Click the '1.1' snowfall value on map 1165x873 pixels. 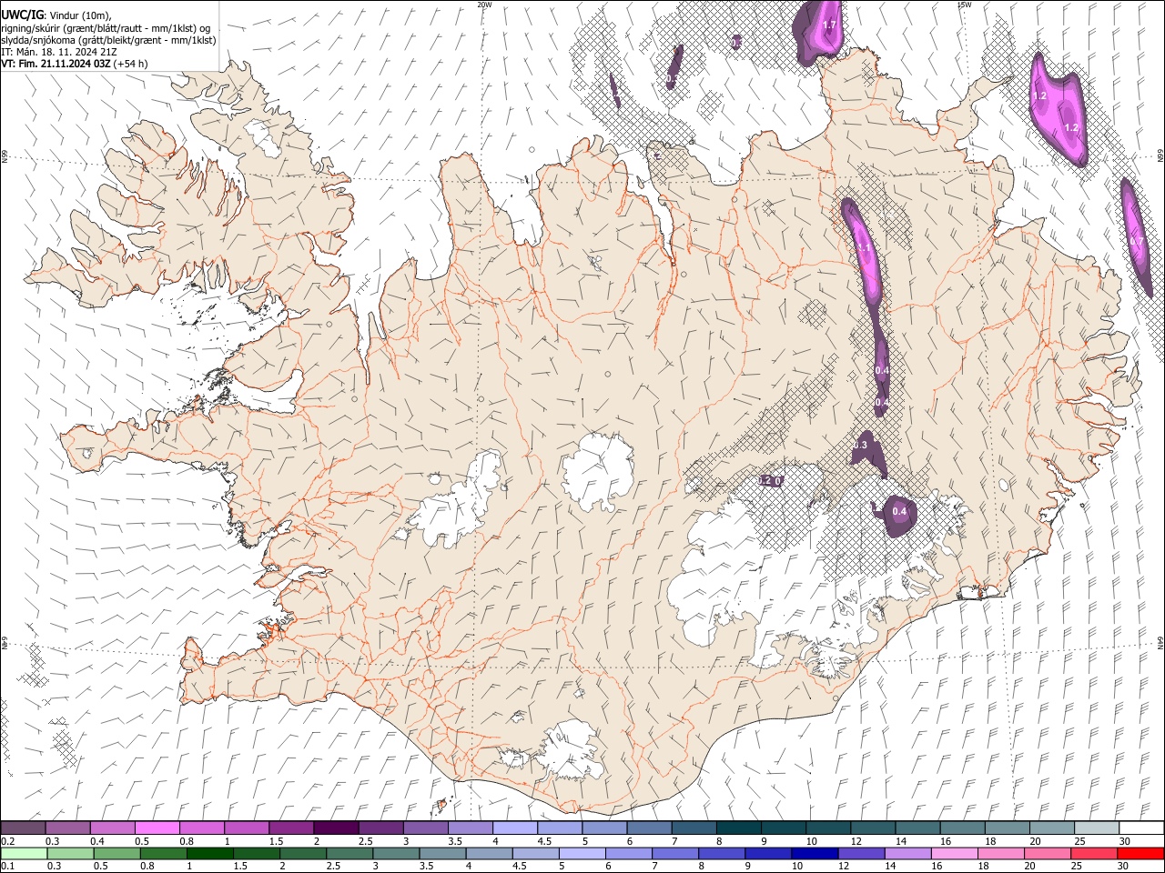(x=864, y=247)
